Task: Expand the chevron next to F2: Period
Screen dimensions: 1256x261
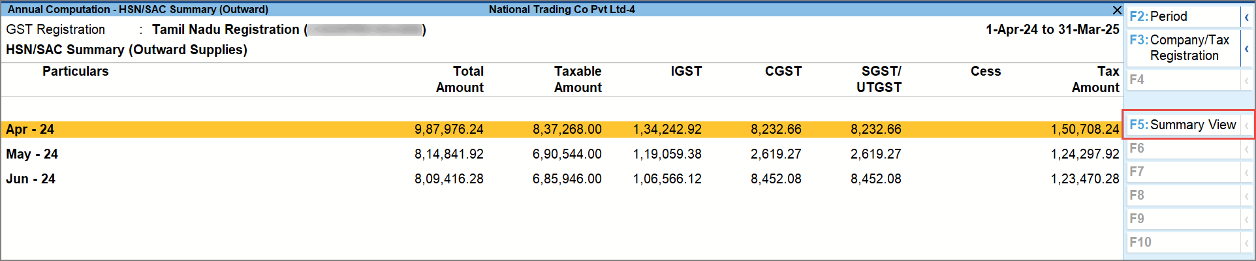Action: click(x=1246, y=17)
